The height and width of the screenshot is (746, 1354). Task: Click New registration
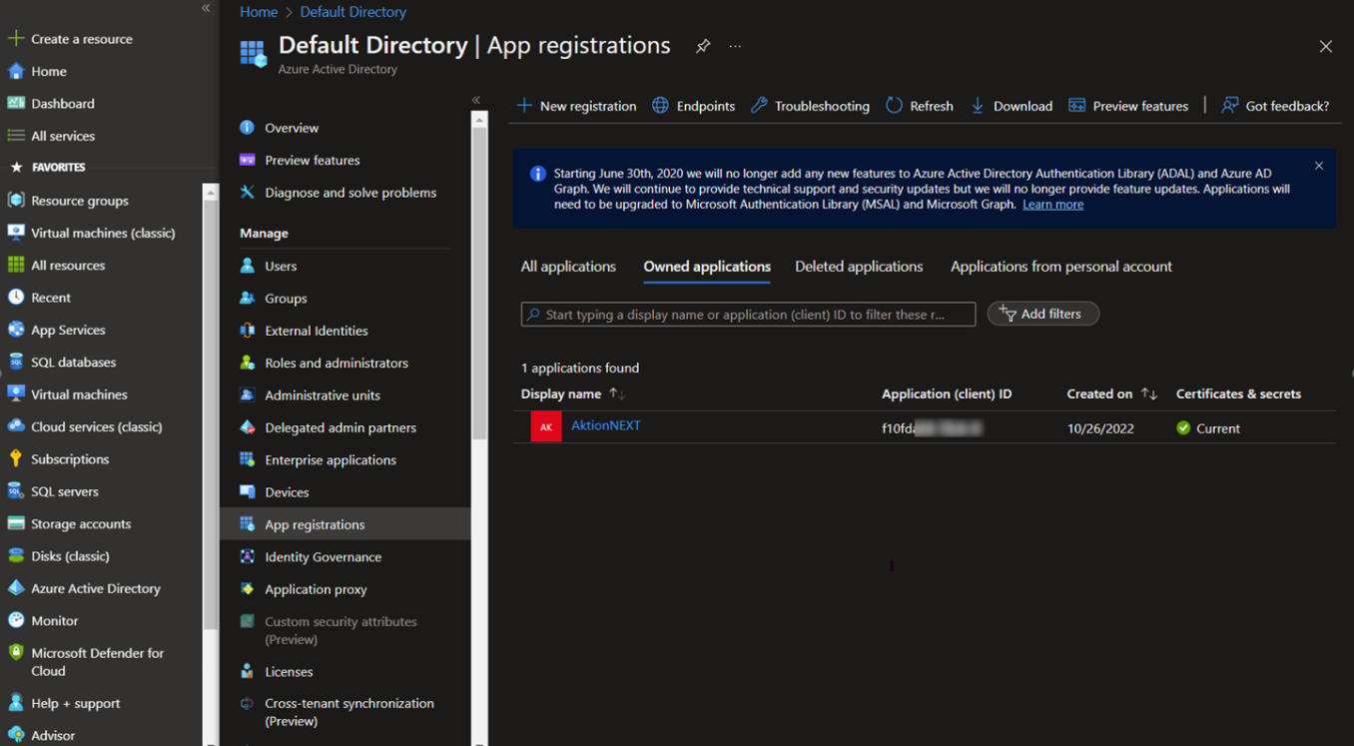click(576, 106)
